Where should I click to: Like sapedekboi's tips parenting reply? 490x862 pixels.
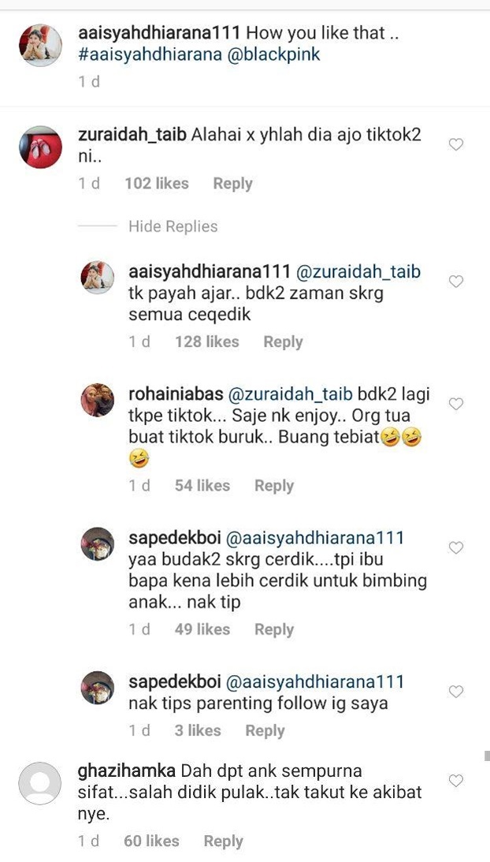click(456, 692)
